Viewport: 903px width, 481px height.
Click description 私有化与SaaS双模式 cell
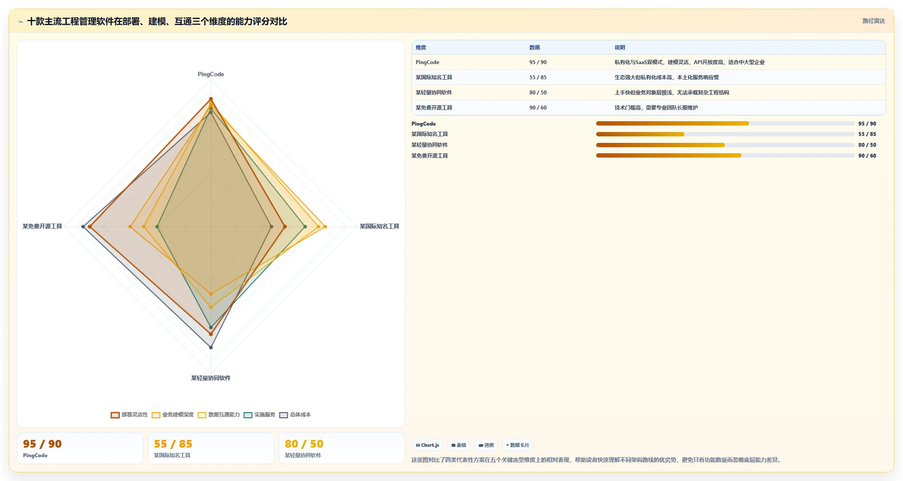[x=690, y=62]
